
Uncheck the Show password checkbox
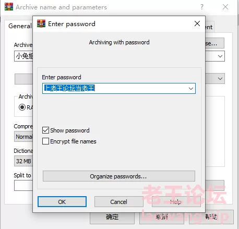45,130
